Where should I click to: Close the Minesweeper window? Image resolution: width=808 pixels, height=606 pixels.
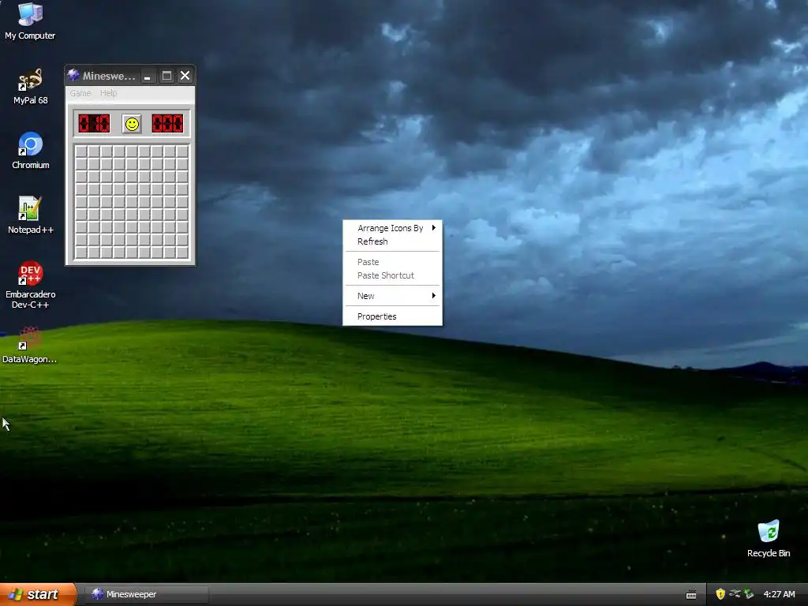[185, 76]
